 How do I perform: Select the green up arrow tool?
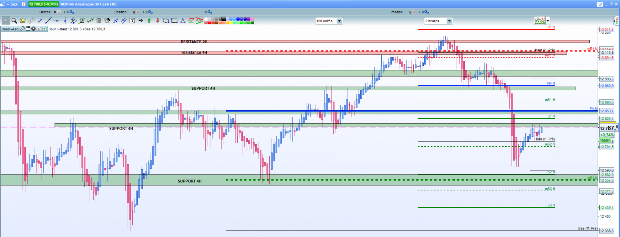[x=149, y=21]
